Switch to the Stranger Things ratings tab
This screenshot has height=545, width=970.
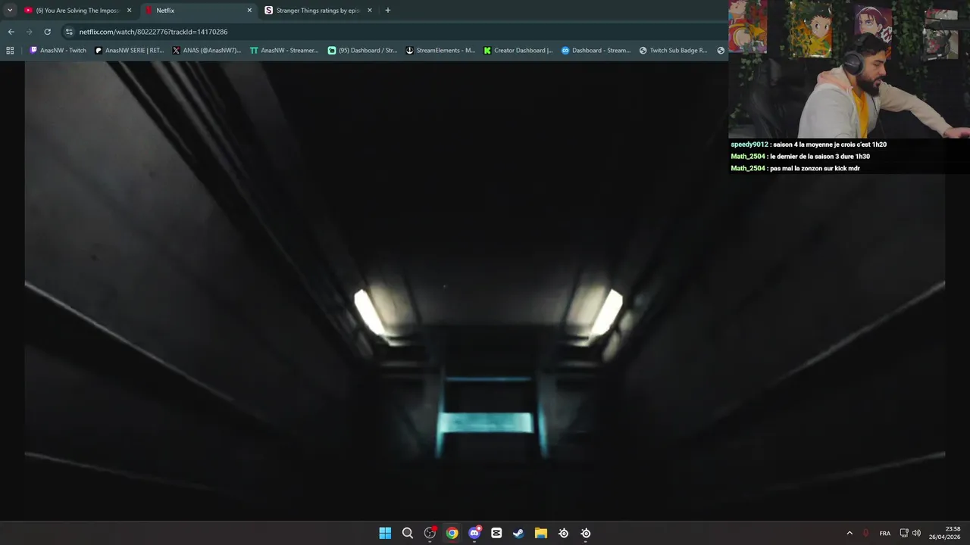(318, 11)
